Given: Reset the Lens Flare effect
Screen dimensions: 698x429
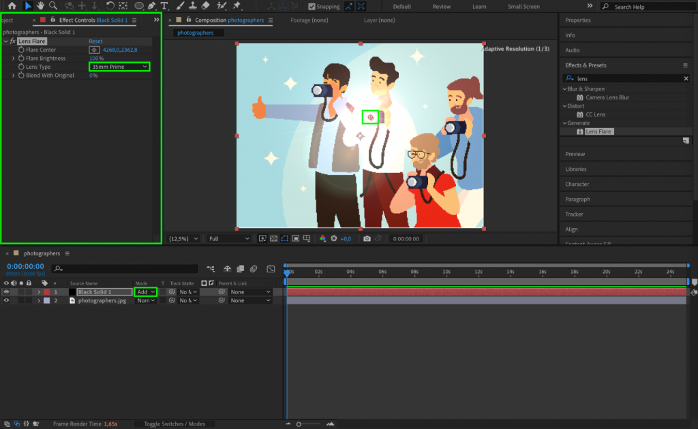Looking at the screenshot, I should 94,41.
